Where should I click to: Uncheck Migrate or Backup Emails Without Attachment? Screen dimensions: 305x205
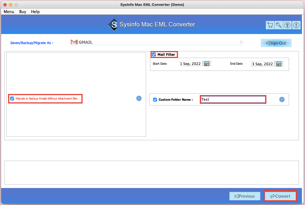click(x=12, y=98)
